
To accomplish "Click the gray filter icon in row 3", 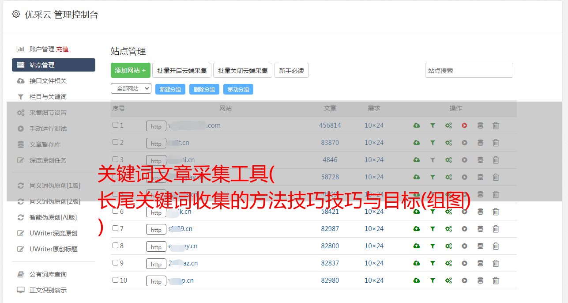I will coord(433,160).
